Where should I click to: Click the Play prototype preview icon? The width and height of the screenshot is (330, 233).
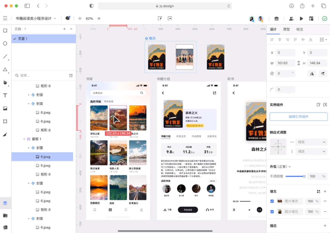301,18
